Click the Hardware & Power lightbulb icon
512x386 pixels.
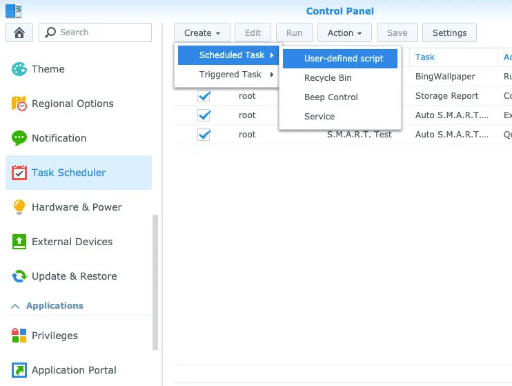pyautogui.click(x=19, y=207)
